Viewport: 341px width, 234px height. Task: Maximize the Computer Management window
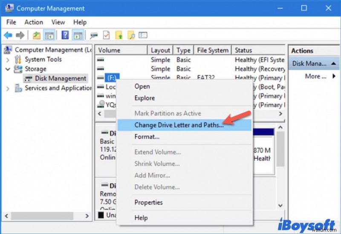pyautogui.click(x=304, y=8)
